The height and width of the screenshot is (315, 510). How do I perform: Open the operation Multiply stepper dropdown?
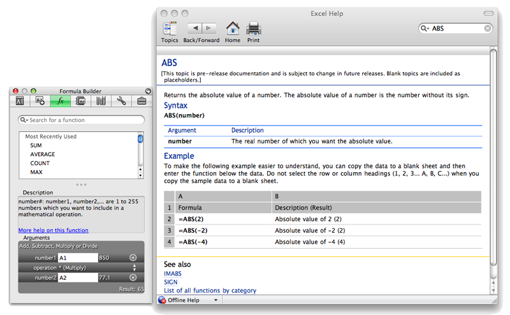pos(135,268)
